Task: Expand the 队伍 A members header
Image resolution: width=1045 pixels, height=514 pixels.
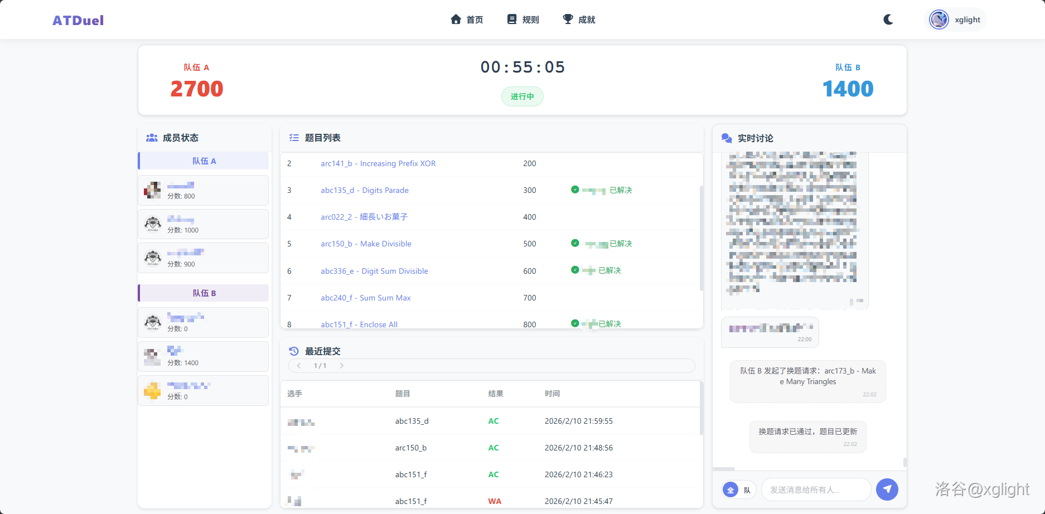Action: 204,161
